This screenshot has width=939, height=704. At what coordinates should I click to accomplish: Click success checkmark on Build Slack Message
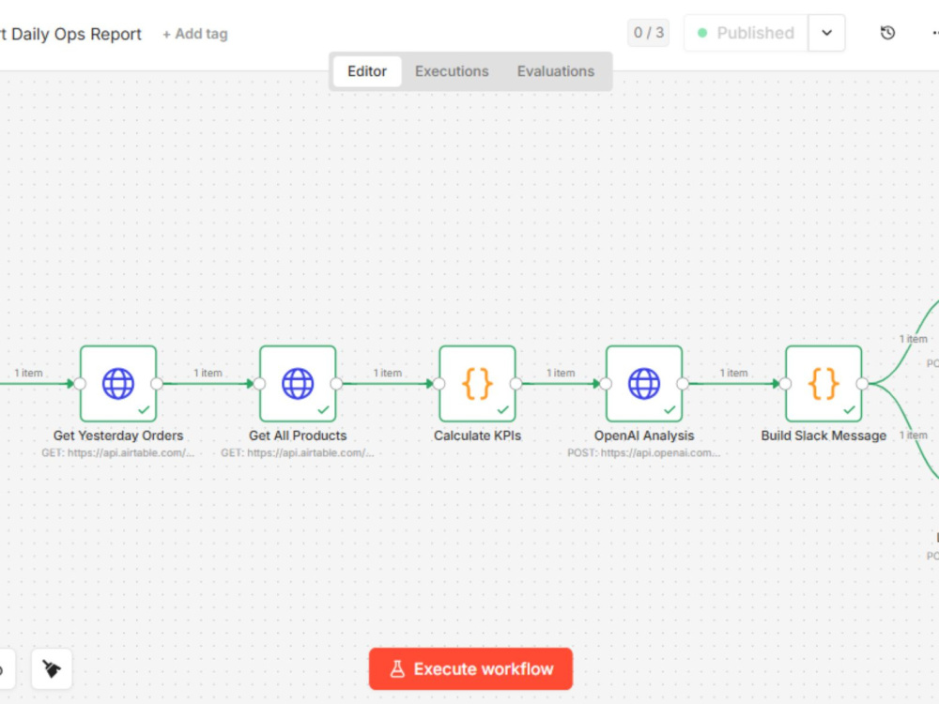[849, 410]
